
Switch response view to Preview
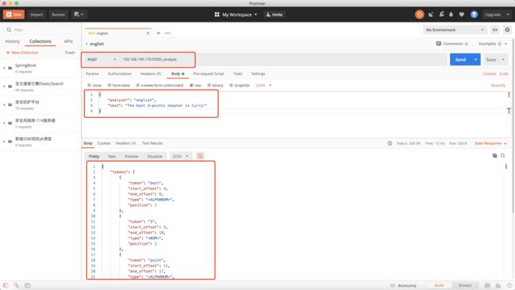pyautogui.click(x=132, y=156)
